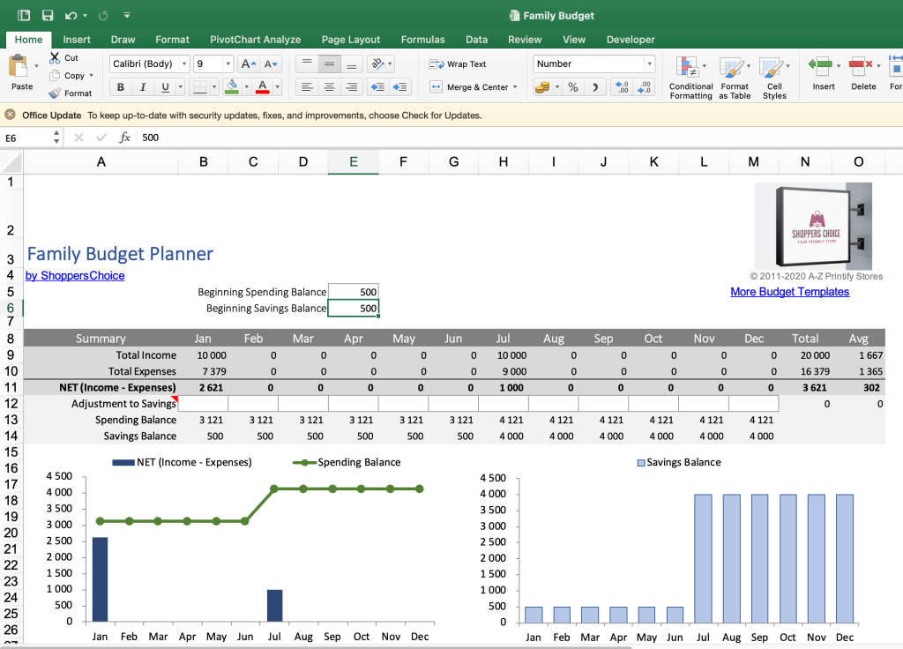The width and height of the screenshot is (903, 649).
Task: Toggle bold formatting
Action: pos(121,87)
